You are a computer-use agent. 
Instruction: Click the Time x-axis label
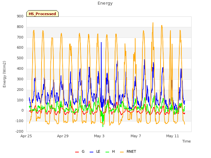click(187, 141)
